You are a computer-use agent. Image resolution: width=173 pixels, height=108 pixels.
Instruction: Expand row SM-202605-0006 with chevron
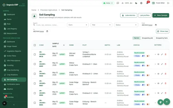155,93
